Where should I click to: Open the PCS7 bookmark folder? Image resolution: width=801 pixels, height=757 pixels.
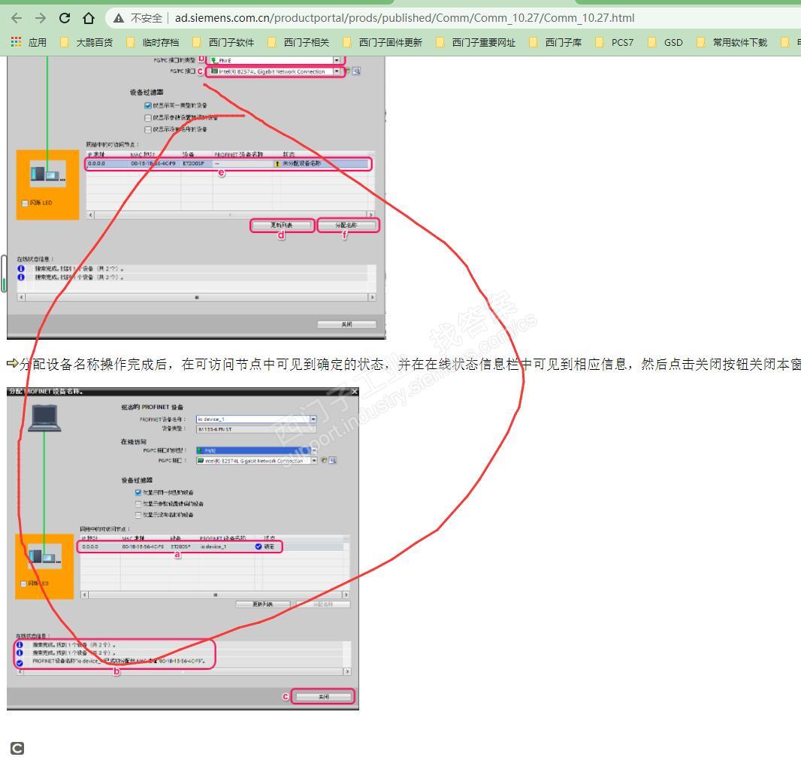(x=615, y=42)
